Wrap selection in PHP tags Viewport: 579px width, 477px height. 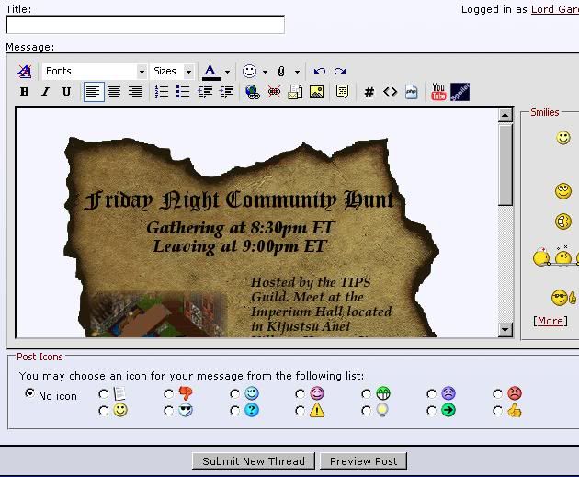[411, 92]
